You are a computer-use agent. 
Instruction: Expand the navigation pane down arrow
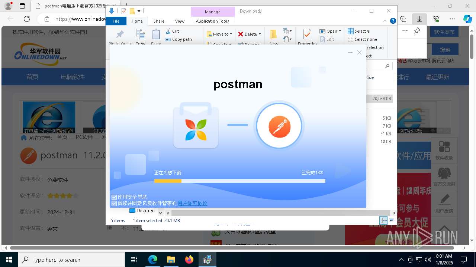coord(160,213)
